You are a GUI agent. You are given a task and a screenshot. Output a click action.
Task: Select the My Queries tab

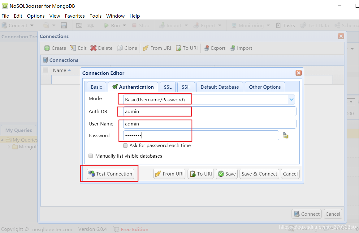coord(19,130)
